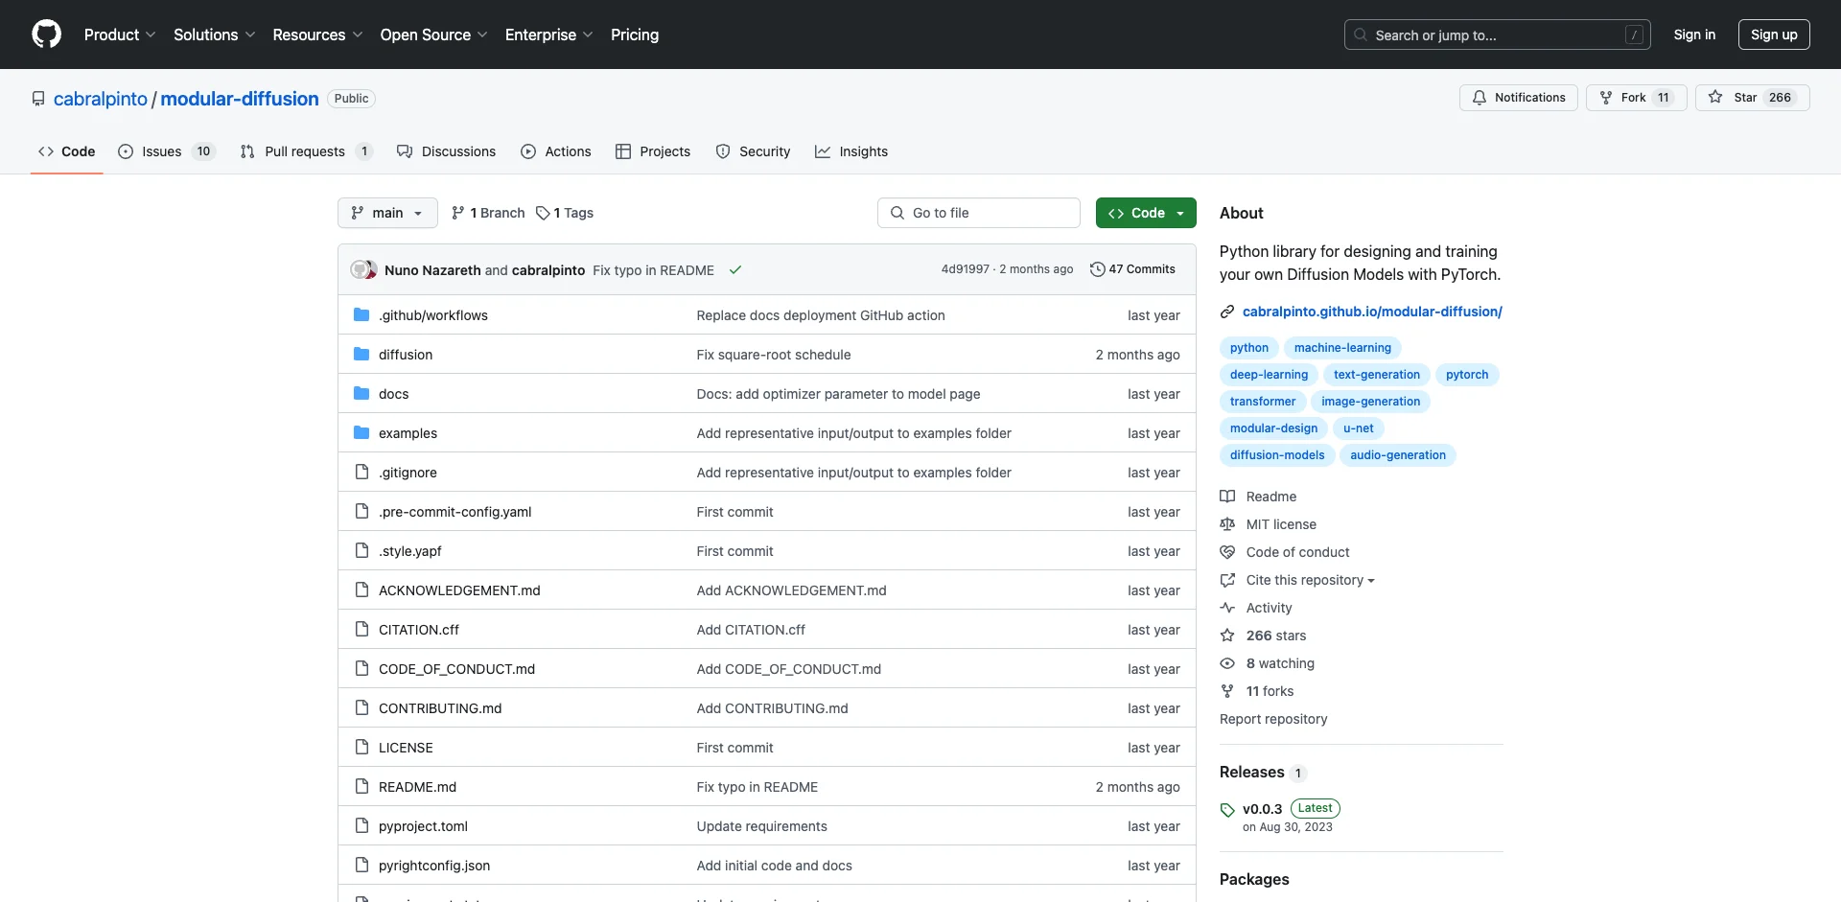Click the scale icon beside MIT license
1841x902 pixels.
[1227, 524]
